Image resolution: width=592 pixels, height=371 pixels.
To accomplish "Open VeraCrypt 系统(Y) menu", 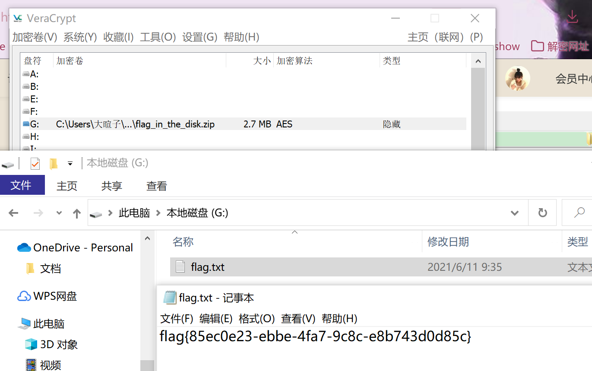I will 80,37.
